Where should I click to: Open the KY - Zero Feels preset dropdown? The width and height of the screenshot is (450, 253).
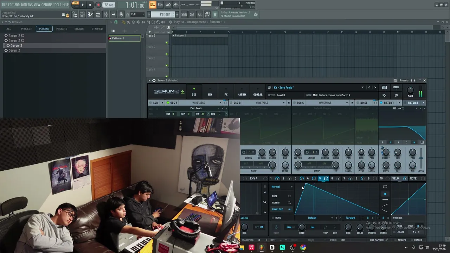(362, 87)
